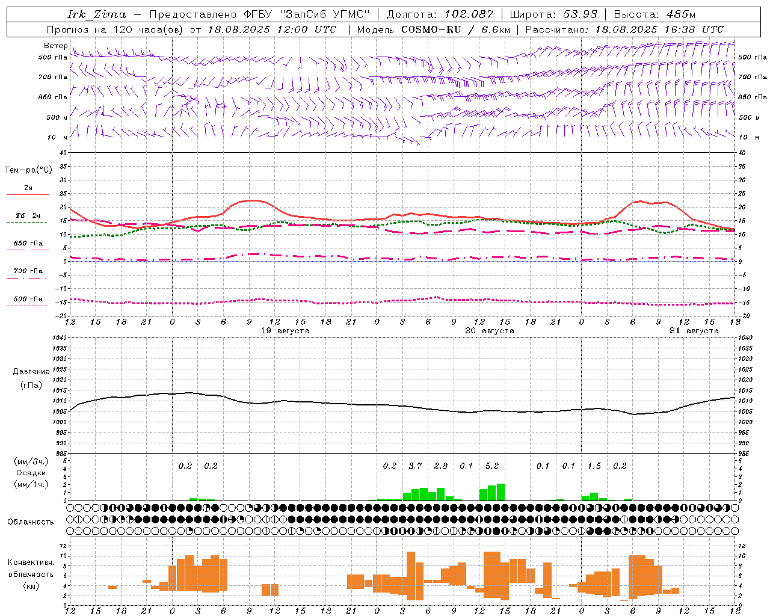Click the precipitation total "5.2"
Screen dimensions: 770x616
[492, 466]
